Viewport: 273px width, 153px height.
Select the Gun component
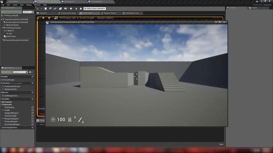[10, 34]
